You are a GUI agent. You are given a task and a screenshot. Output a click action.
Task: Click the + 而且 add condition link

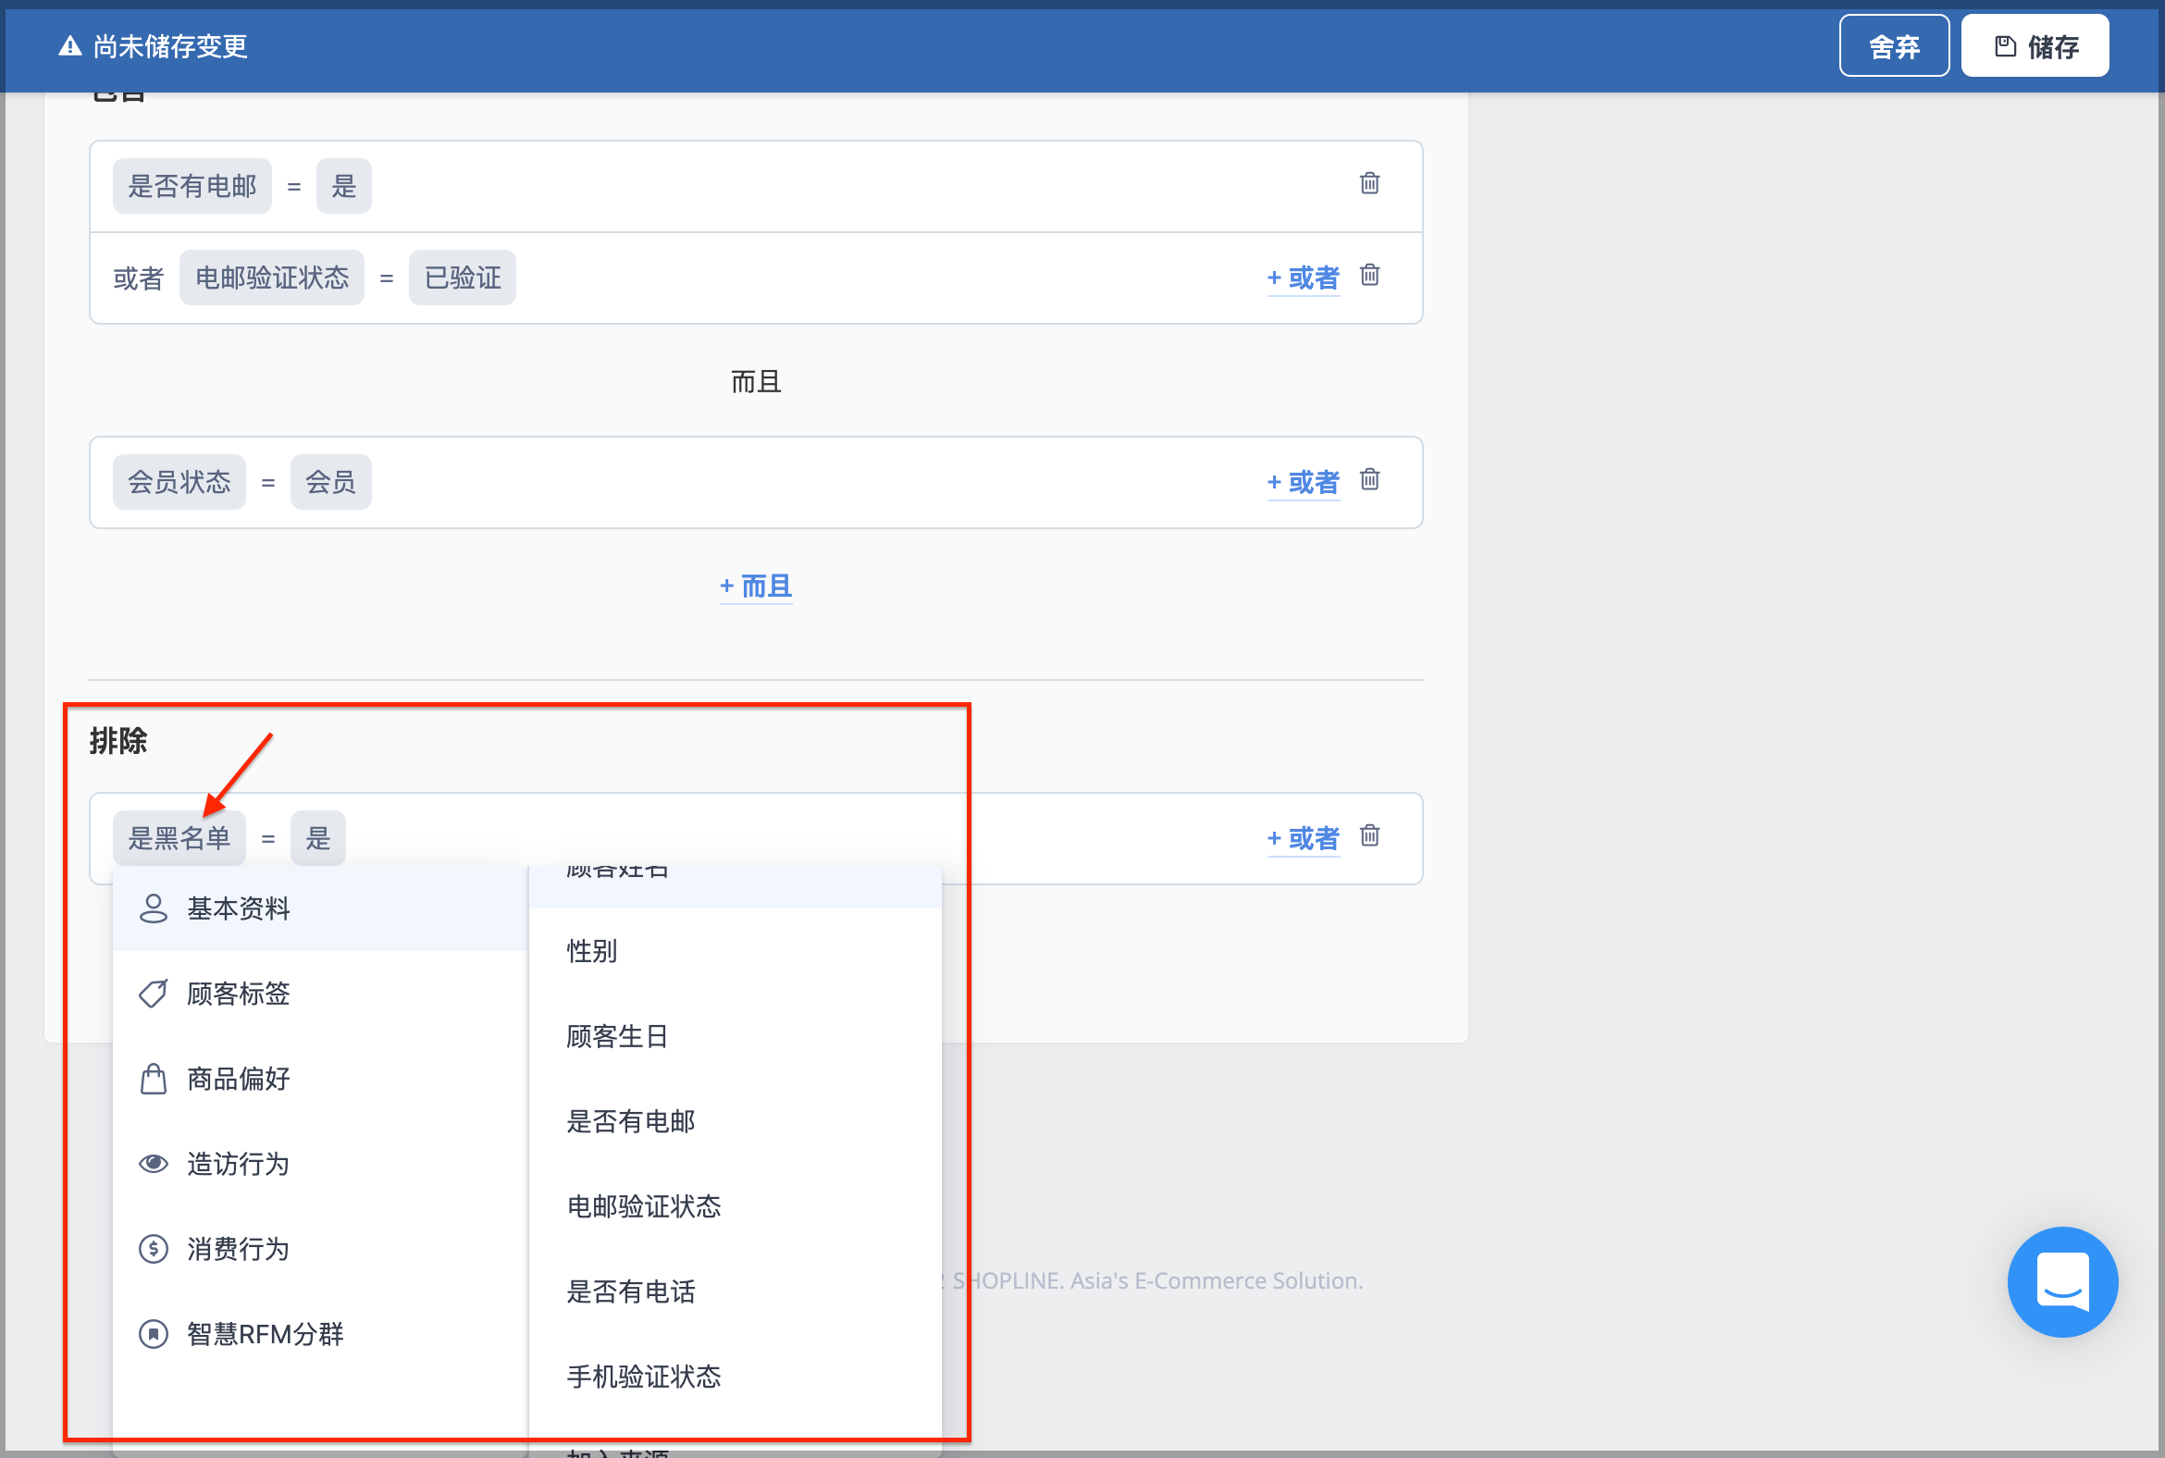tap(755, 586)
